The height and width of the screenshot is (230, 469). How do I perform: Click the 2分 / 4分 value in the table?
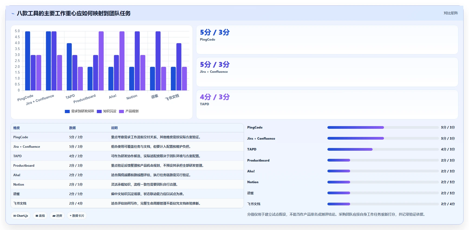76,203
